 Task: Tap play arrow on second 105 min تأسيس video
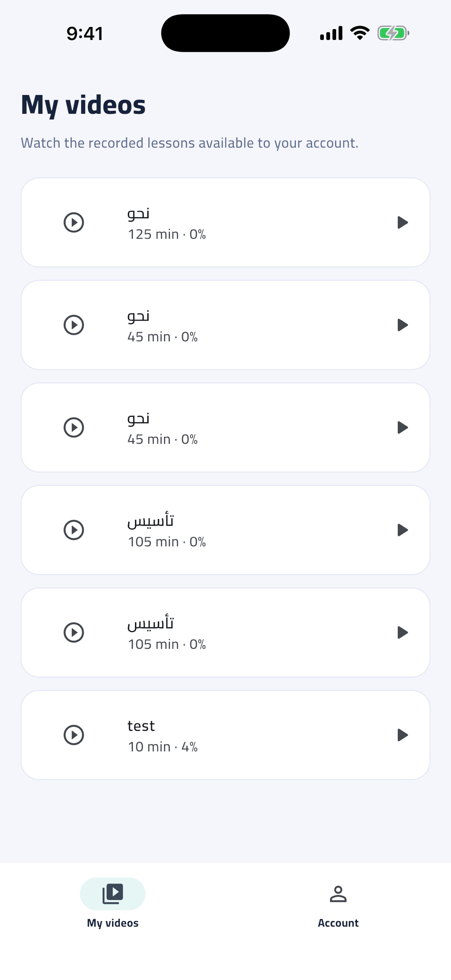point(402,633)
